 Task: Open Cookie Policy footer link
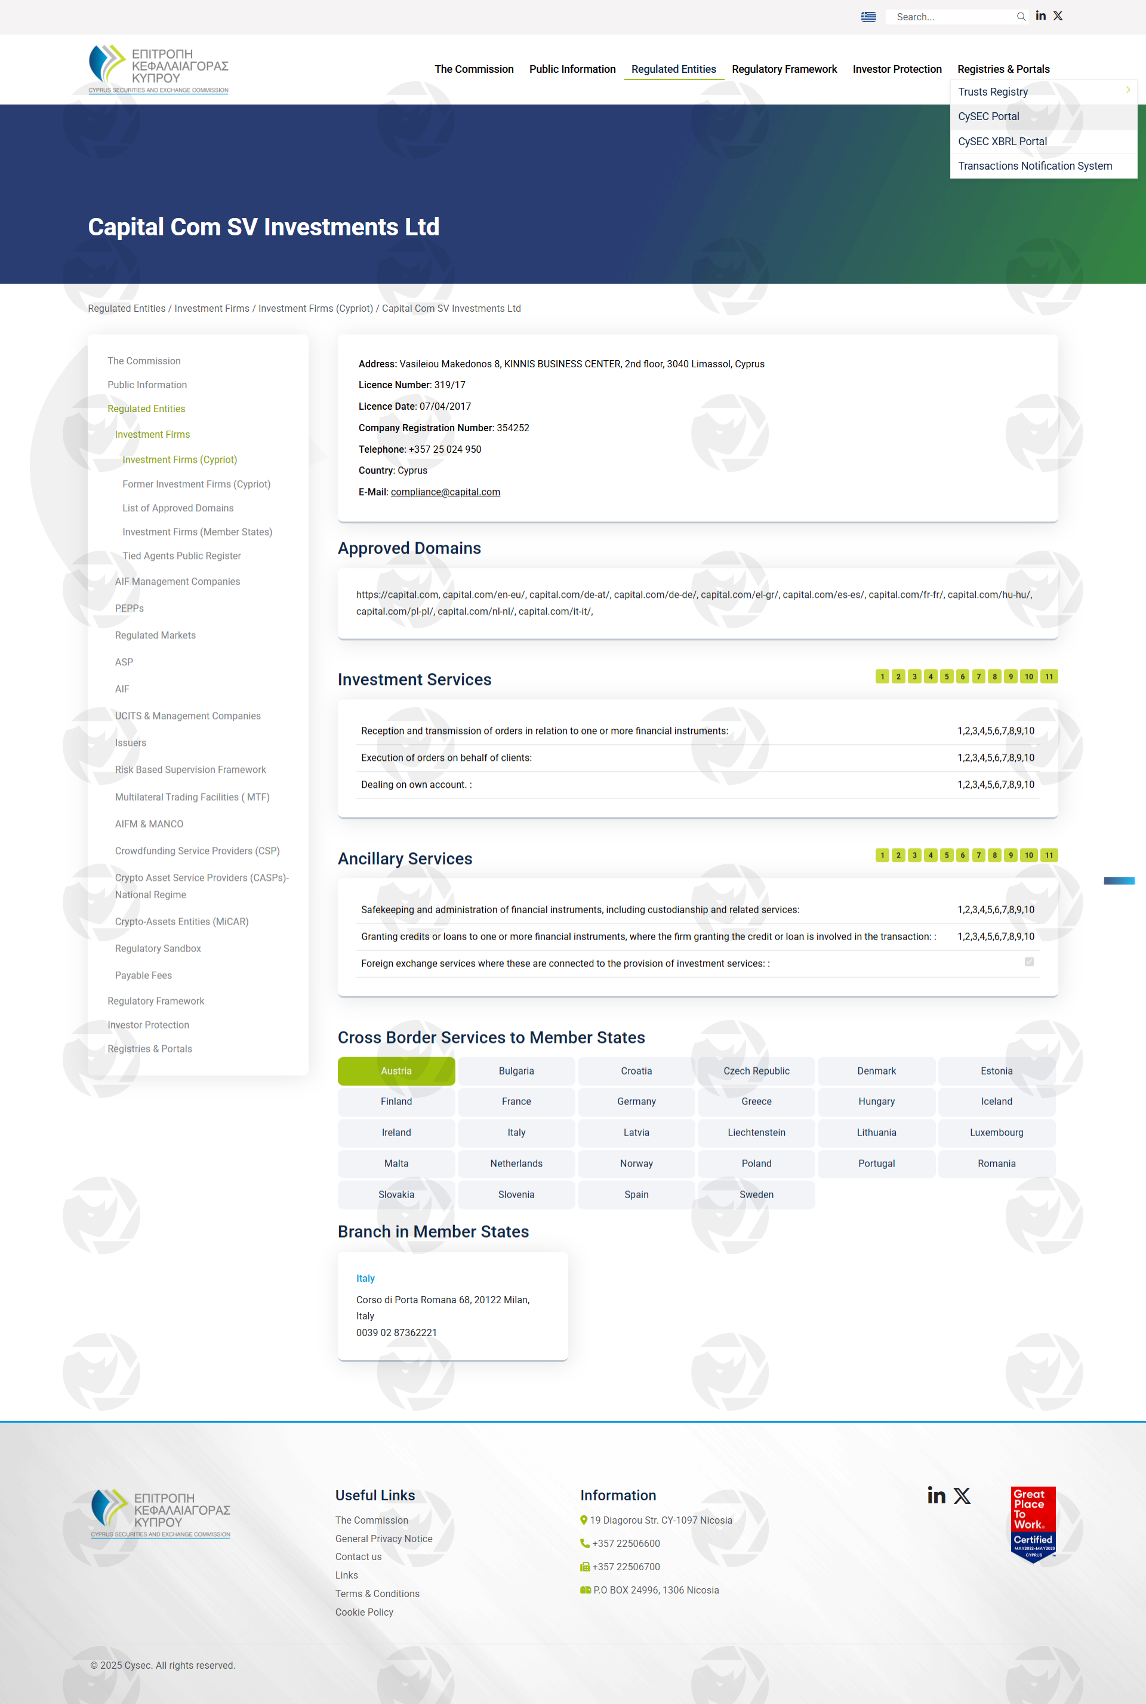coord(364,1612)
